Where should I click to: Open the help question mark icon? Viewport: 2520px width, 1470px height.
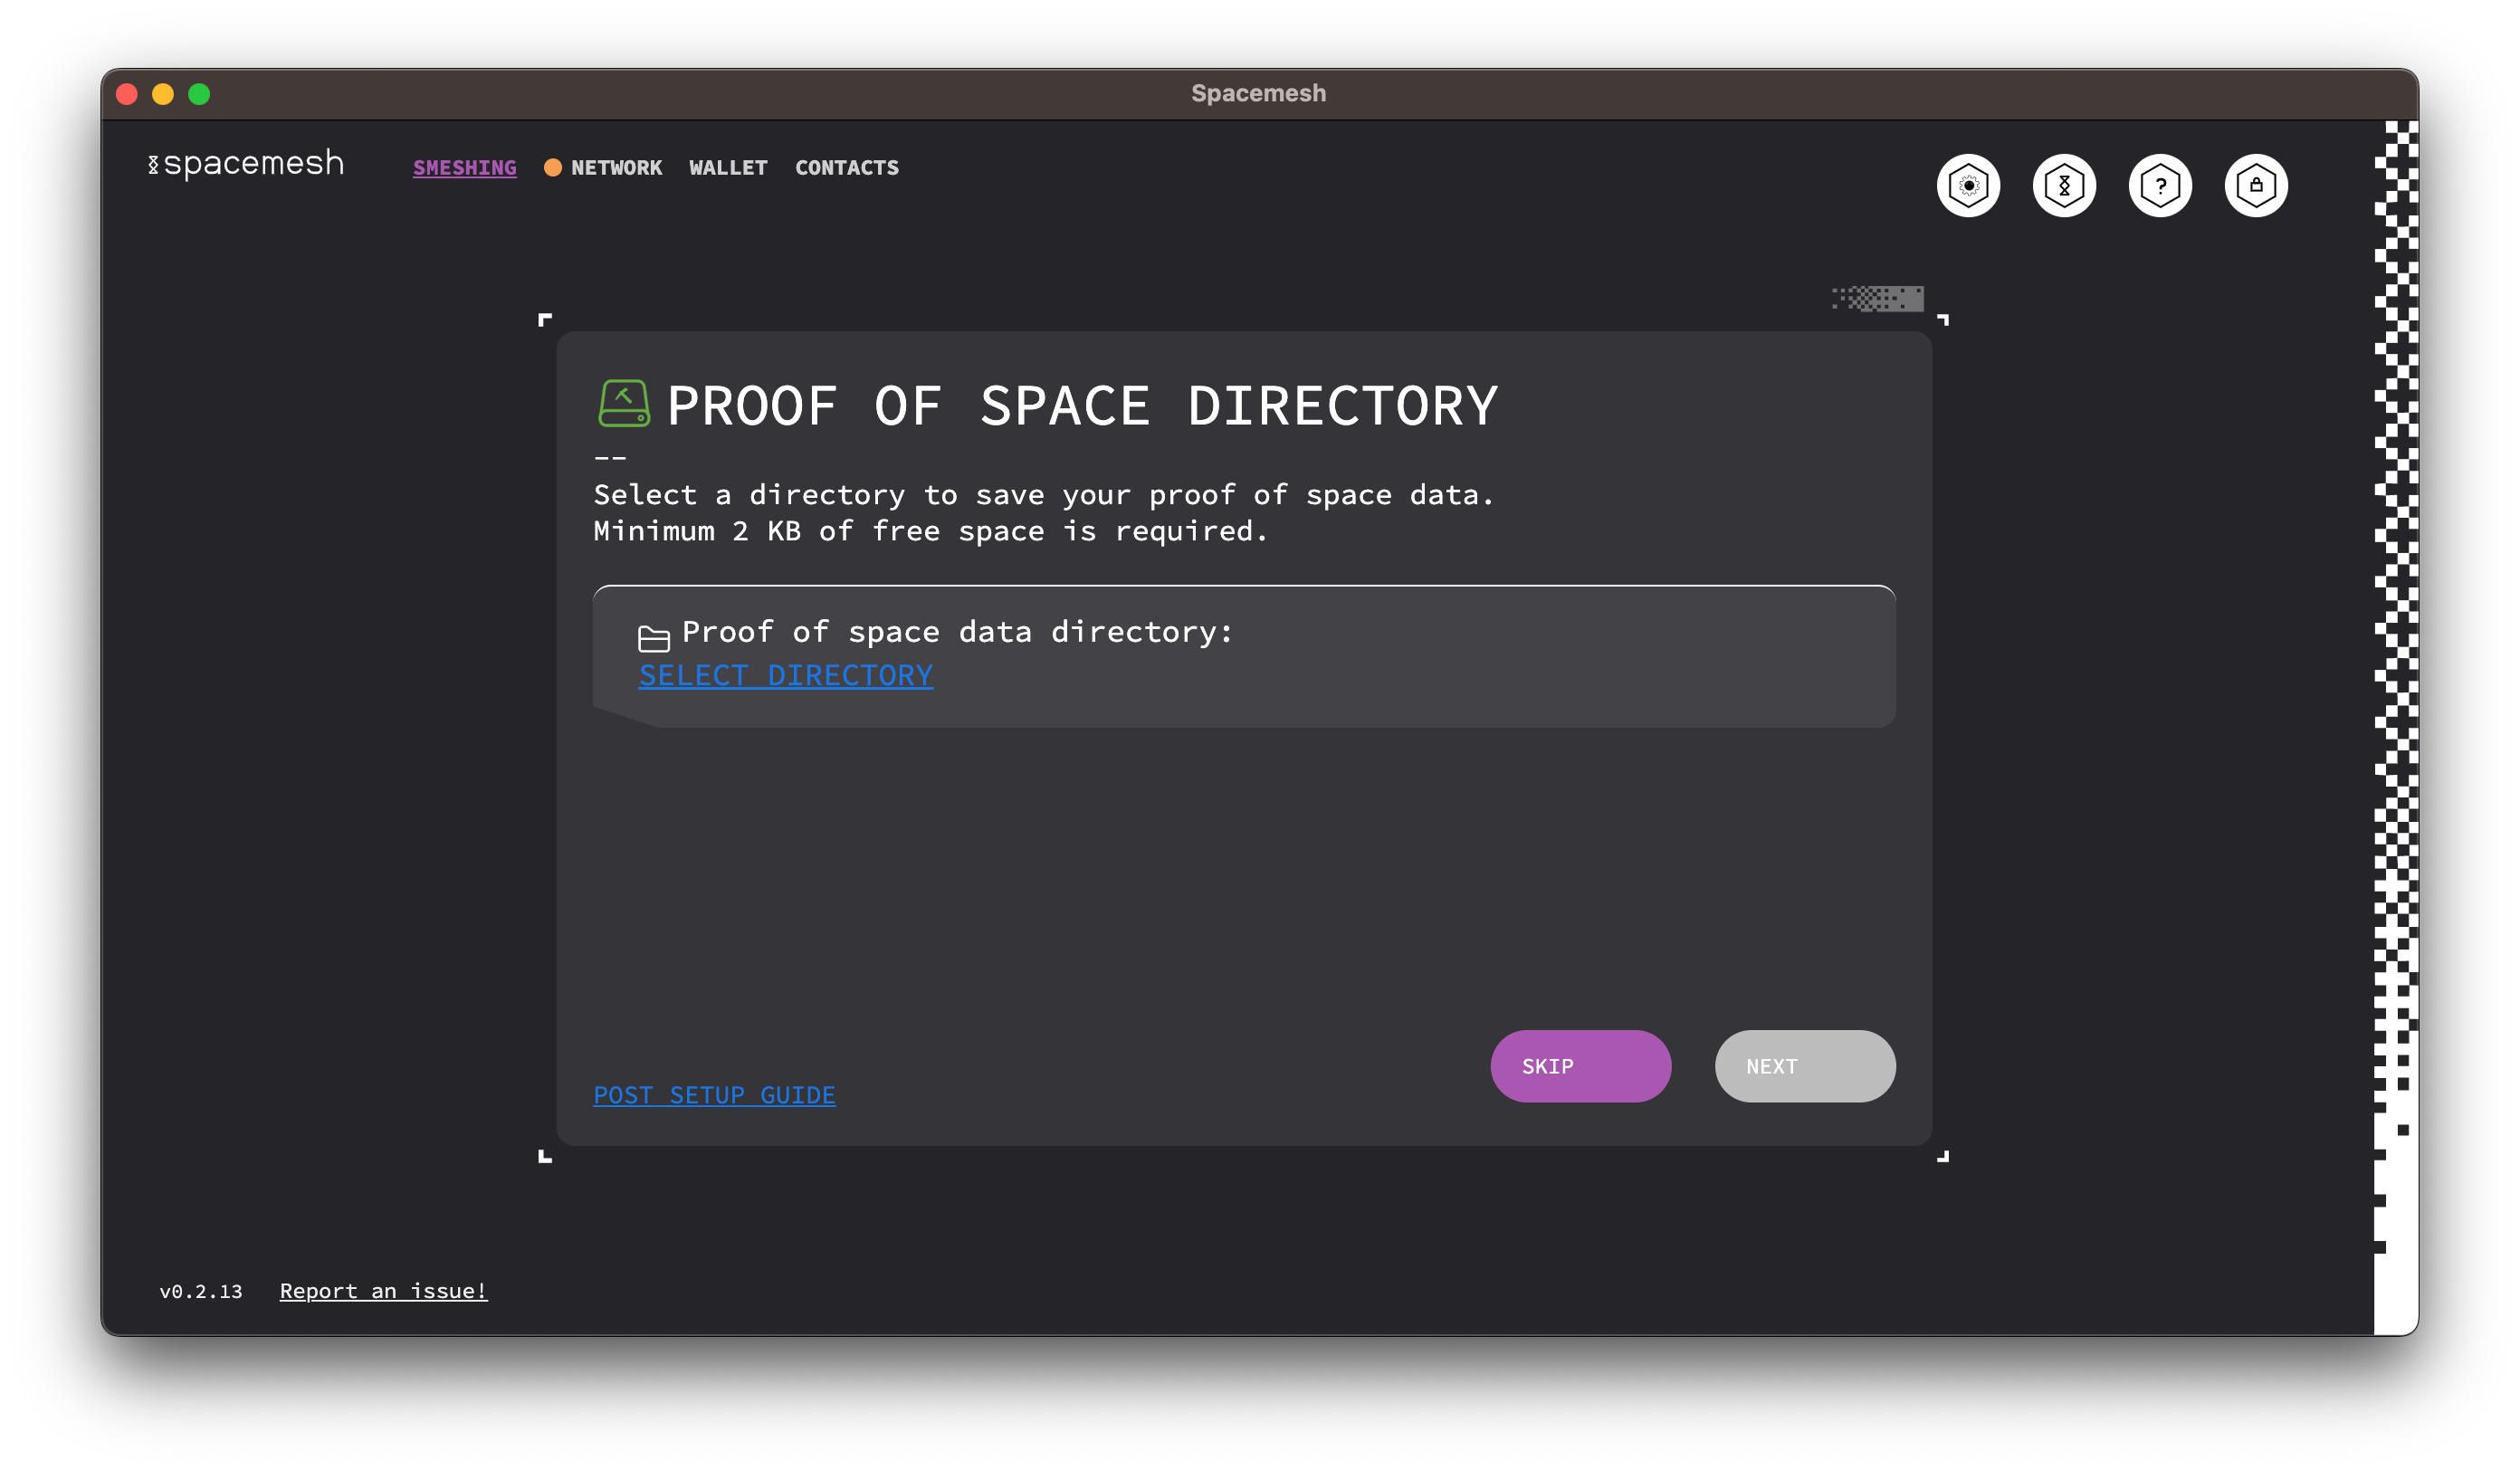coord(2160,185)
